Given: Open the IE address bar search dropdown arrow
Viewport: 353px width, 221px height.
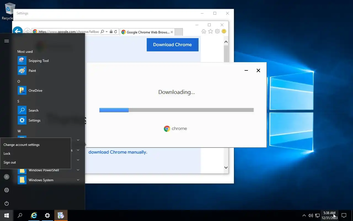Looking at the screenshot, I should [106, 32].
